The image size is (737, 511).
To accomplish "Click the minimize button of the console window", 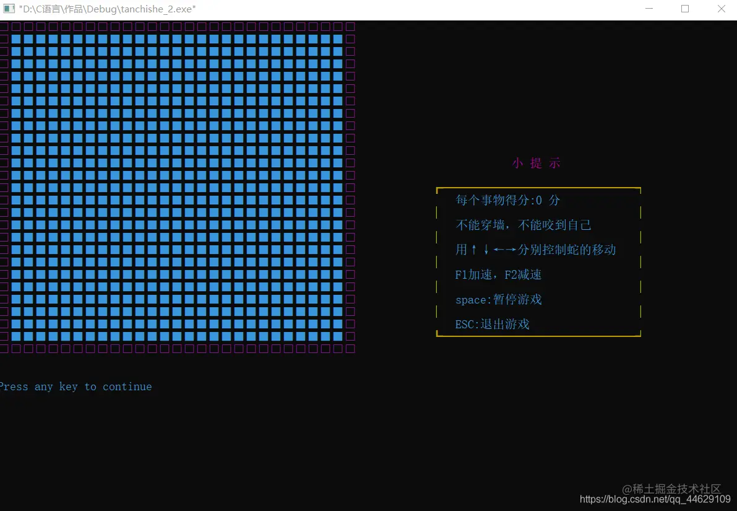I will (x=649, y=9).
